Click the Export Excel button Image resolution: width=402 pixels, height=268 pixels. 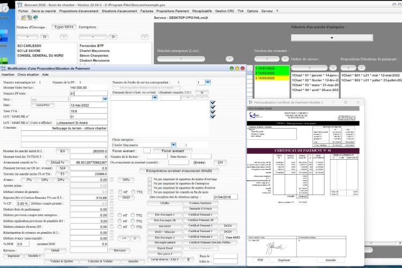tap(165, 248)
